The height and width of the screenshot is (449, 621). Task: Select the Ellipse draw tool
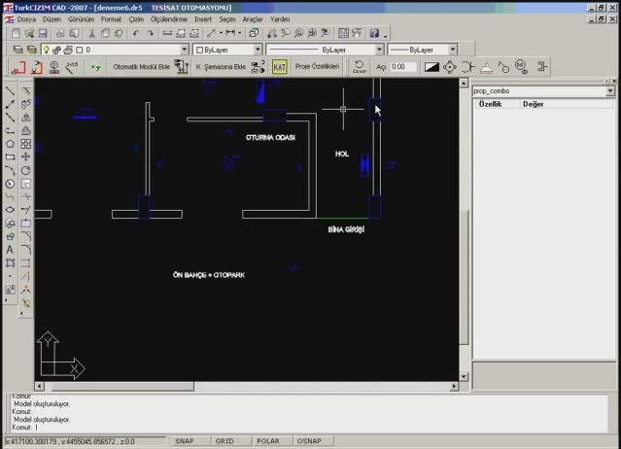(11, 210)
